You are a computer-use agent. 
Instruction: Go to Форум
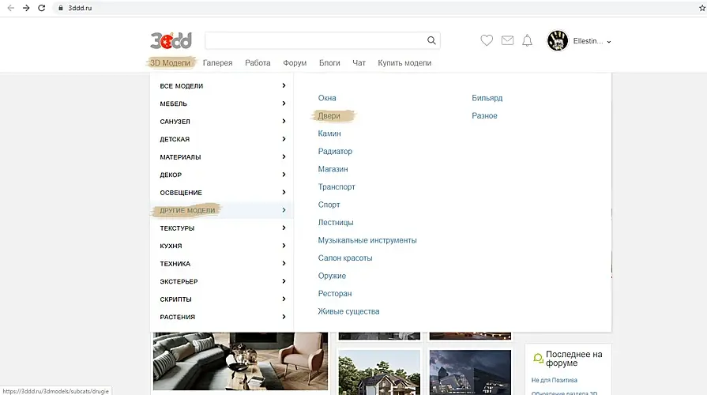295,62
